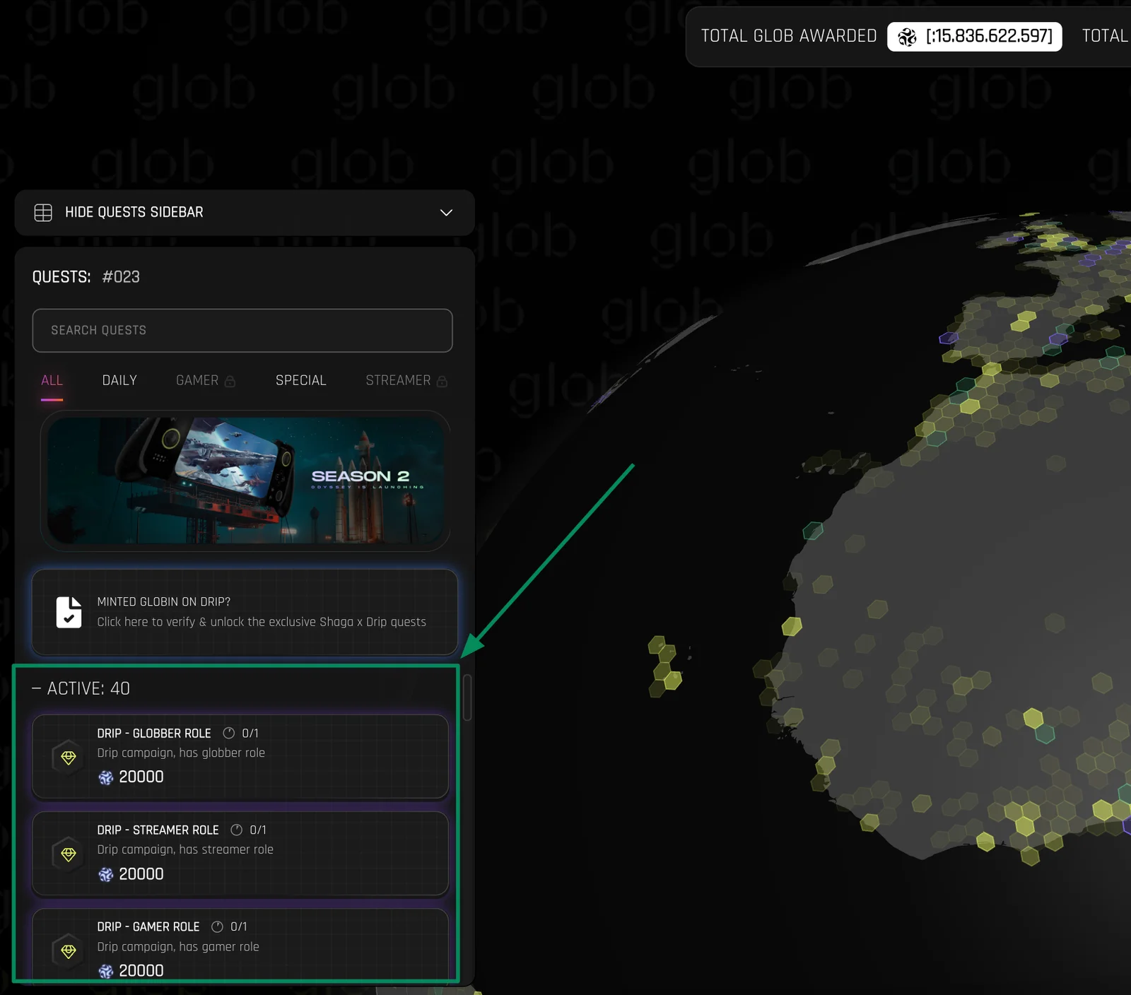Screen dimensions: 1131x995
Task: Click the Minted Globin on Drip verify banner
Action: coord(245,613)
